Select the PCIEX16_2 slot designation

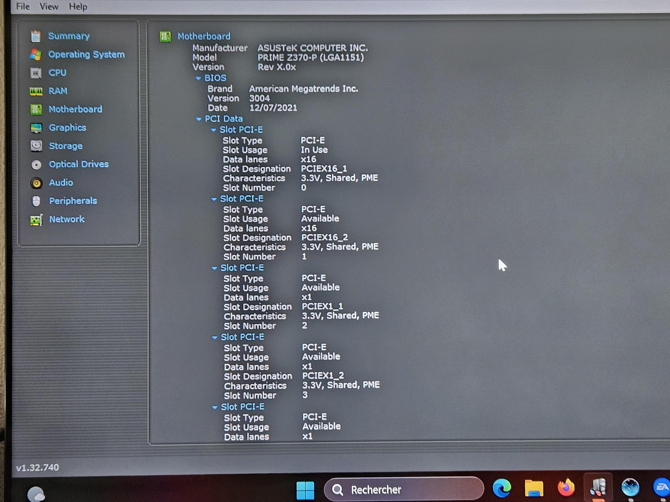coord(325,237)
